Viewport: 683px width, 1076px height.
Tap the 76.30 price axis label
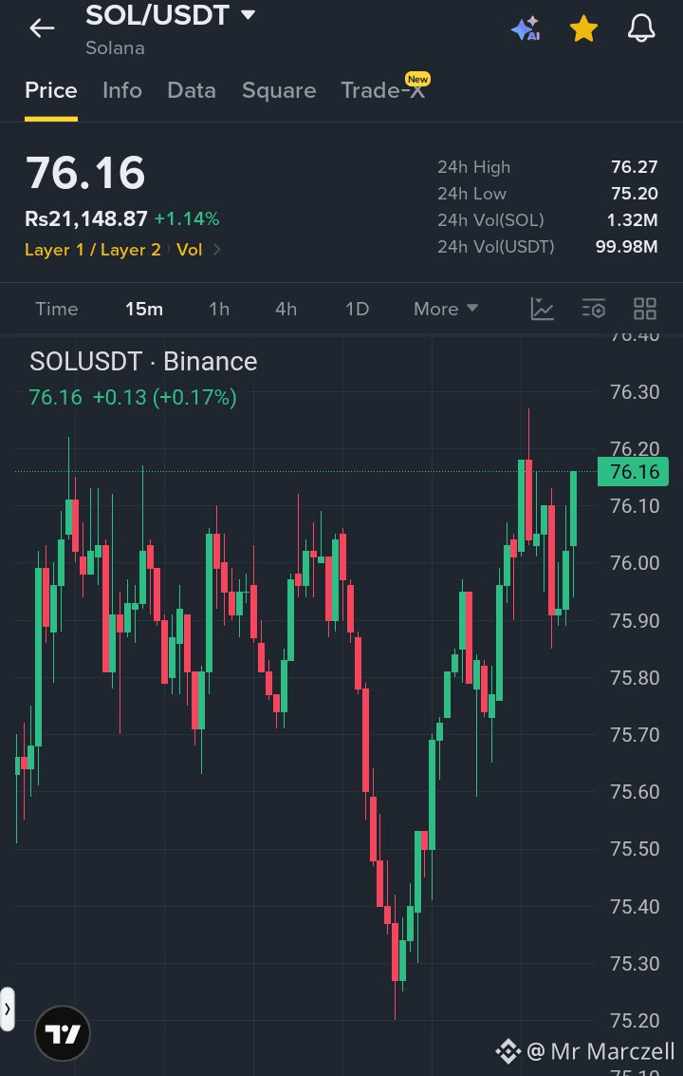(x=635, y=392)
